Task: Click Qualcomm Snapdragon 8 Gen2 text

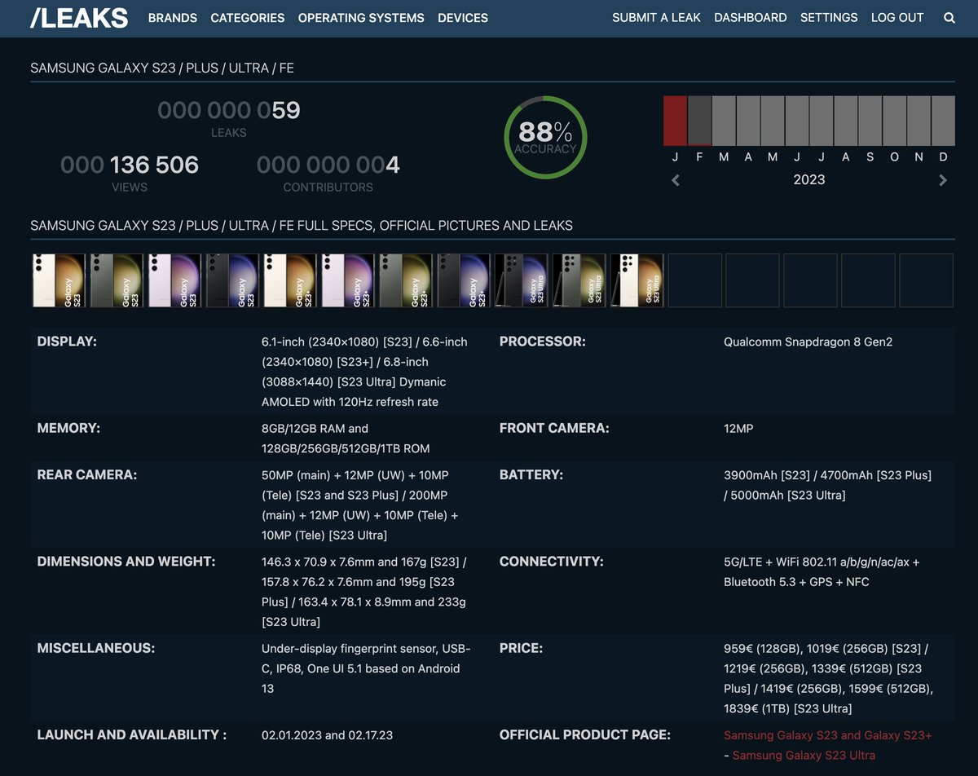Action: [x=808, y=342]
